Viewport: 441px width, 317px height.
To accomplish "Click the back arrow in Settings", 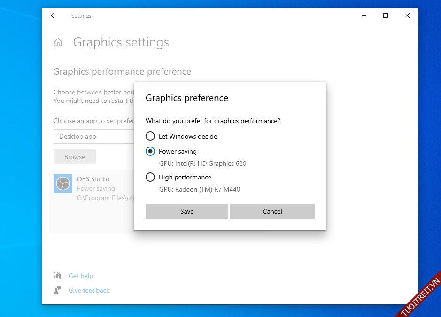I will click(x=54, y=15).
